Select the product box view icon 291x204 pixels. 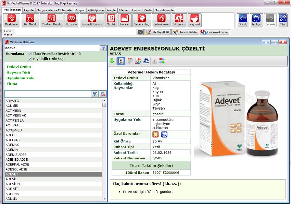121,61
